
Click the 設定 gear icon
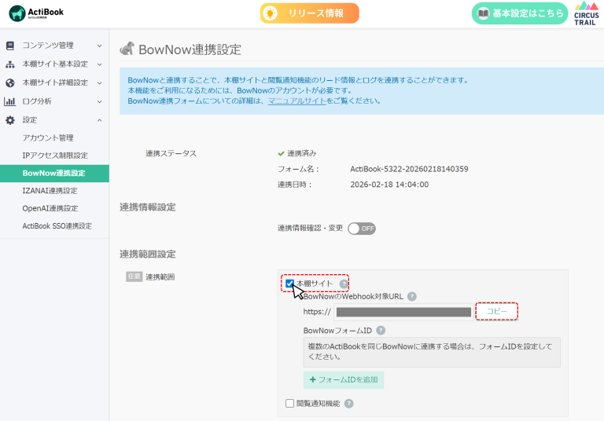pyautogui.click(x=10, y=120)
